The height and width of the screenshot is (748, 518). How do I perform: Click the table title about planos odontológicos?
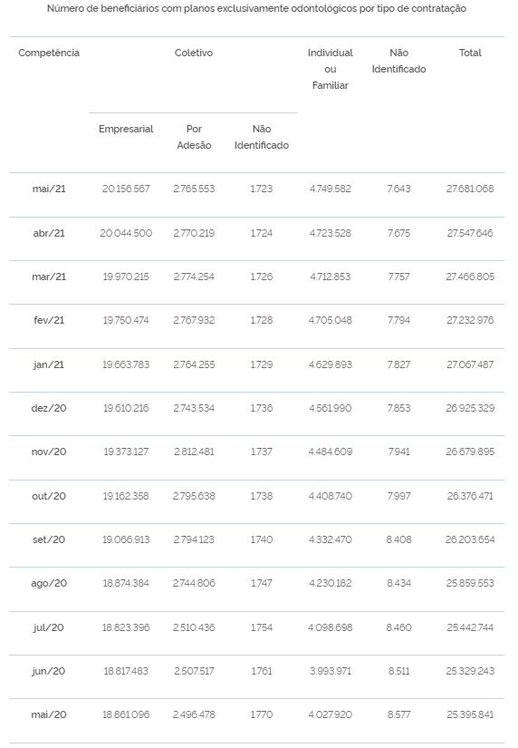pyautogui.click(x=256, y=8)
